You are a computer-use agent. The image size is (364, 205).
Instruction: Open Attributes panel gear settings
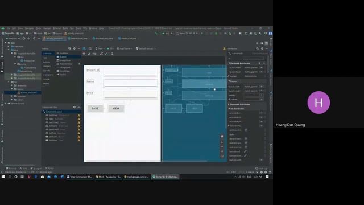pyautogui.click(x=262, y=48)
